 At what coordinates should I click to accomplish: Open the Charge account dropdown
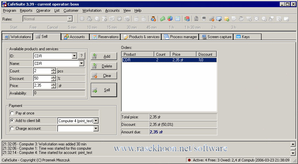[x=96, y=128]
